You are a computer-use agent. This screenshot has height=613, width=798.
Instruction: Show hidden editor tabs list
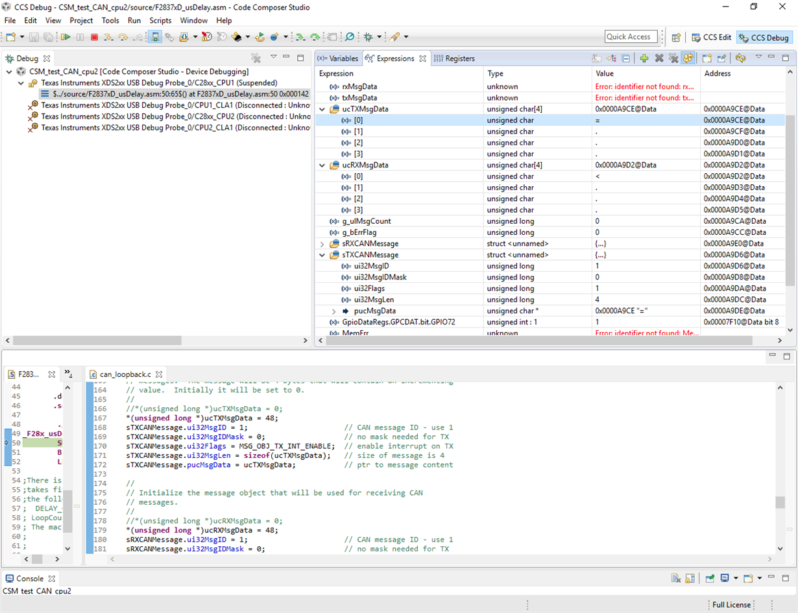(x=68, y=374)
